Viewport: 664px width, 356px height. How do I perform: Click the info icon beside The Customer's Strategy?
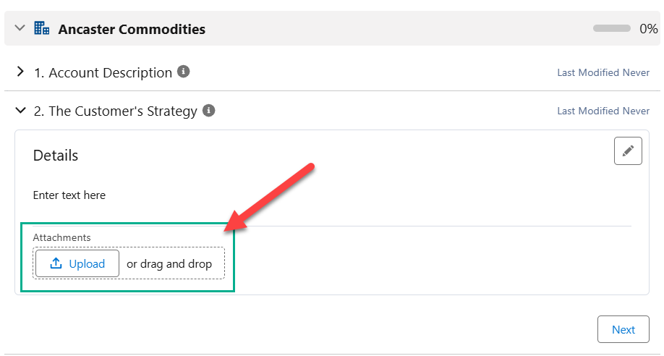[x=209, y=111]
